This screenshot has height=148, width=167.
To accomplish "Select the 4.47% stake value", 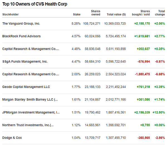I will [76, 61].
